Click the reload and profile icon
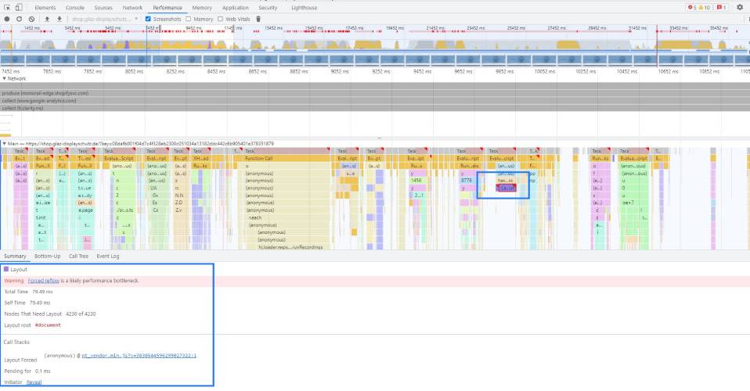 point(19,19)
